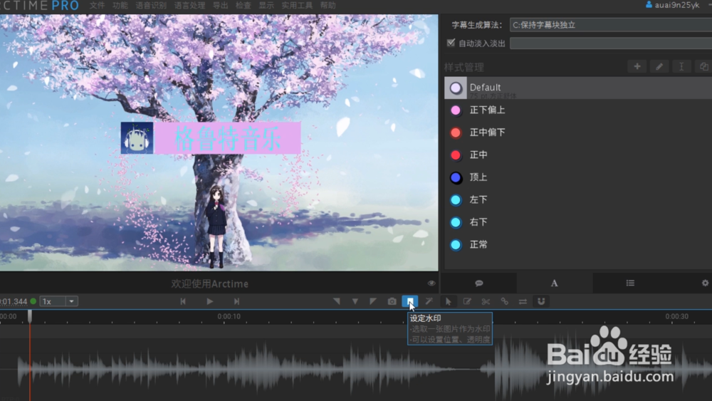This screenshot has height=401, width=712.
Task: Open the 检查 menu
Action: tap(244, 6)
